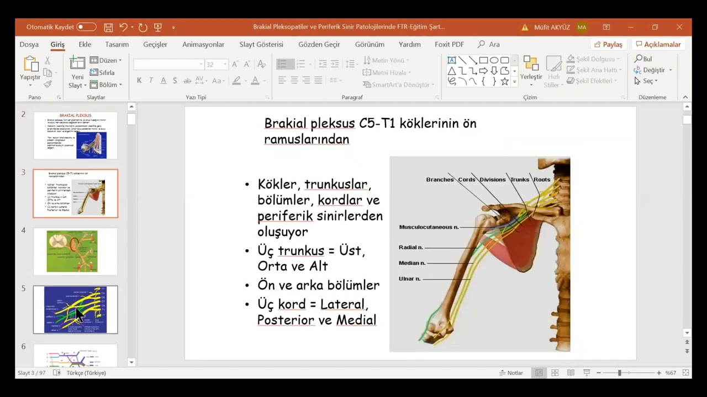
Task: Increase font size icon
Action: [236, 64]
